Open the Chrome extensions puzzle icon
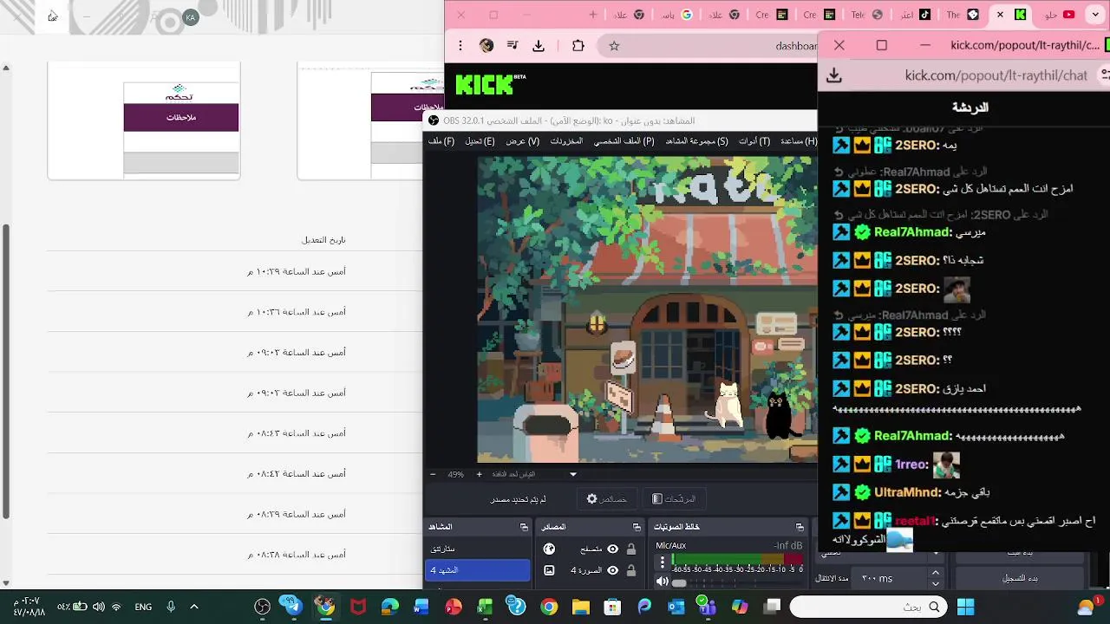The width and height of the screenshot is (1110, 624). [x=578, y=46]
